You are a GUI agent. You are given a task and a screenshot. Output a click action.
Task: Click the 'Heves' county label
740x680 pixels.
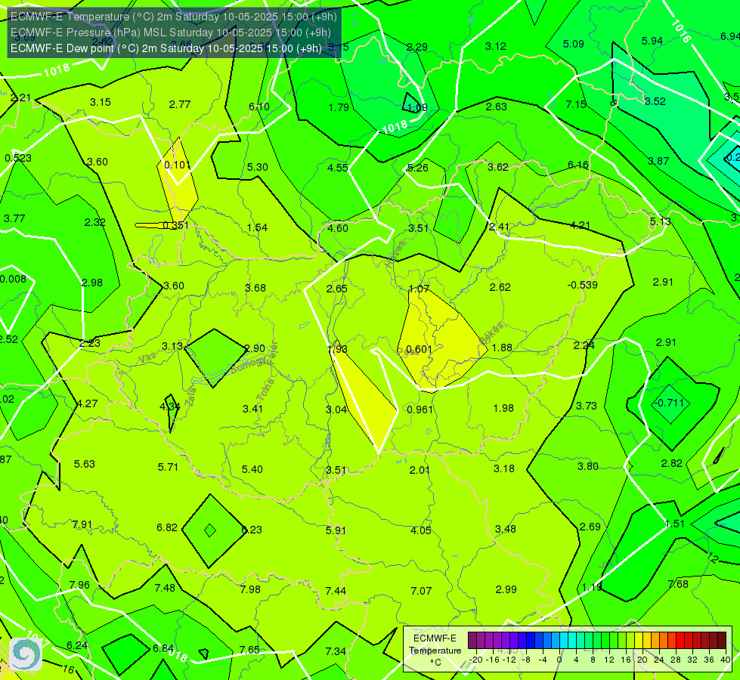tap(395, 254)
